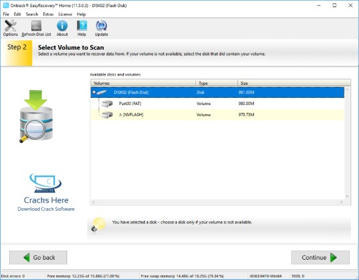
Task: Click the 981.00M size cell
Action: [x=246, y=93]
